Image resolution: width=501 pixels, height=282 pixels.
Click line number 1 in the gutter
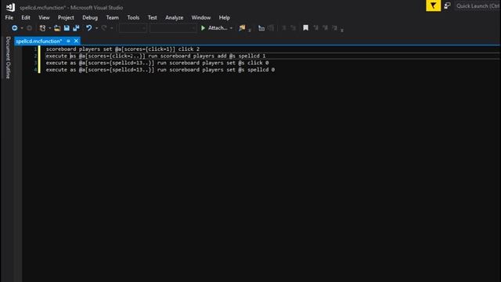tap(35, 49)
